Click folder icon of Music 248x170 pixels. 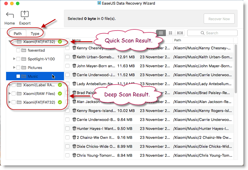pos(24,76)
